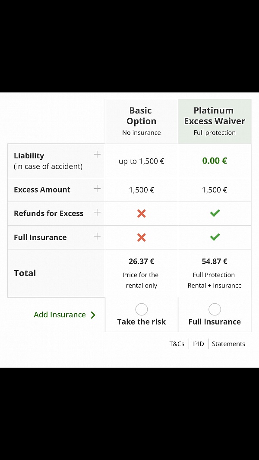The width and height of the screenshot is (259, 460).
Task: Click the 26.37 € total for Basic Option
Action: pos(141,261)
